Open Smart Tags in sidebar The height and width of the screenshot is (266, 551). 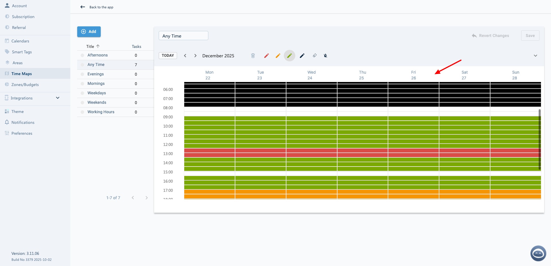click(22, 52)
